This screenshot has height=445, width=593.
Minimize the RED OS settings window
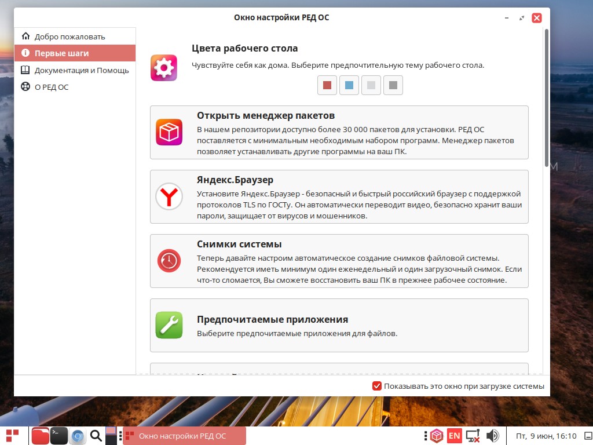[x=506, y=18]
